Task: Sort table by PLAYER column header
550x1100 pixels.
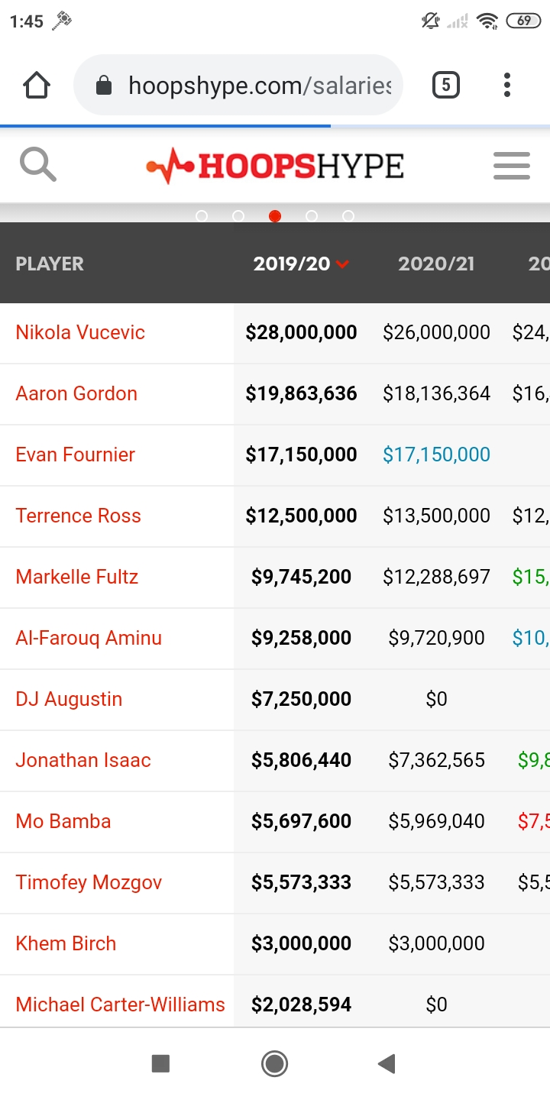Action: tap(50, 264)
